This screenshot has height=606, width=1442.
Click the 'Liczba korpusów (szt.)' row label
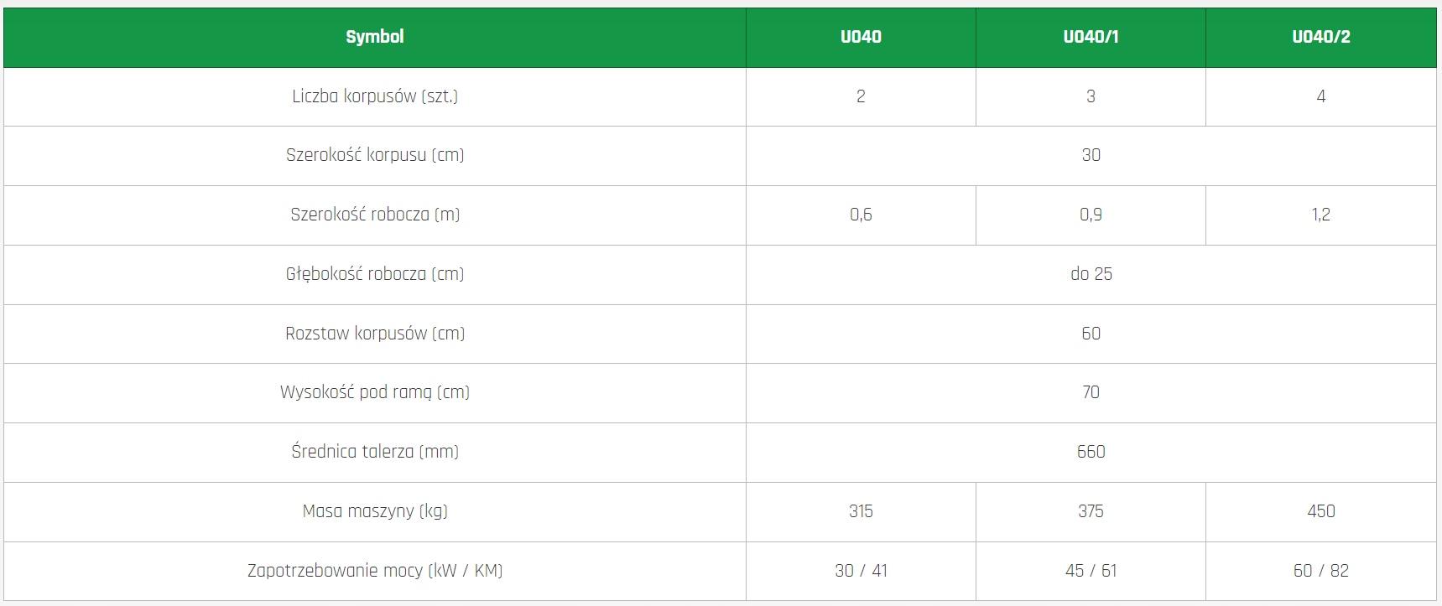point(374,96)
